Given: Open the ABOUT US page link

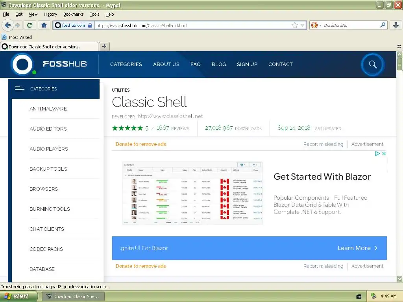Looking at the screenshot, I should [x=166, y=64].
